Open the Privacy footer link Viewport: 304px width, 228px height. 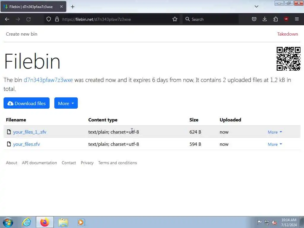87,163
